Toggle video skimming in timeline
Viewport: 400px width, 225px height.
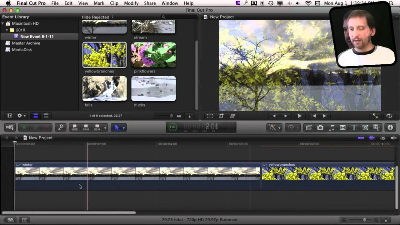click(x=361, y=138)
